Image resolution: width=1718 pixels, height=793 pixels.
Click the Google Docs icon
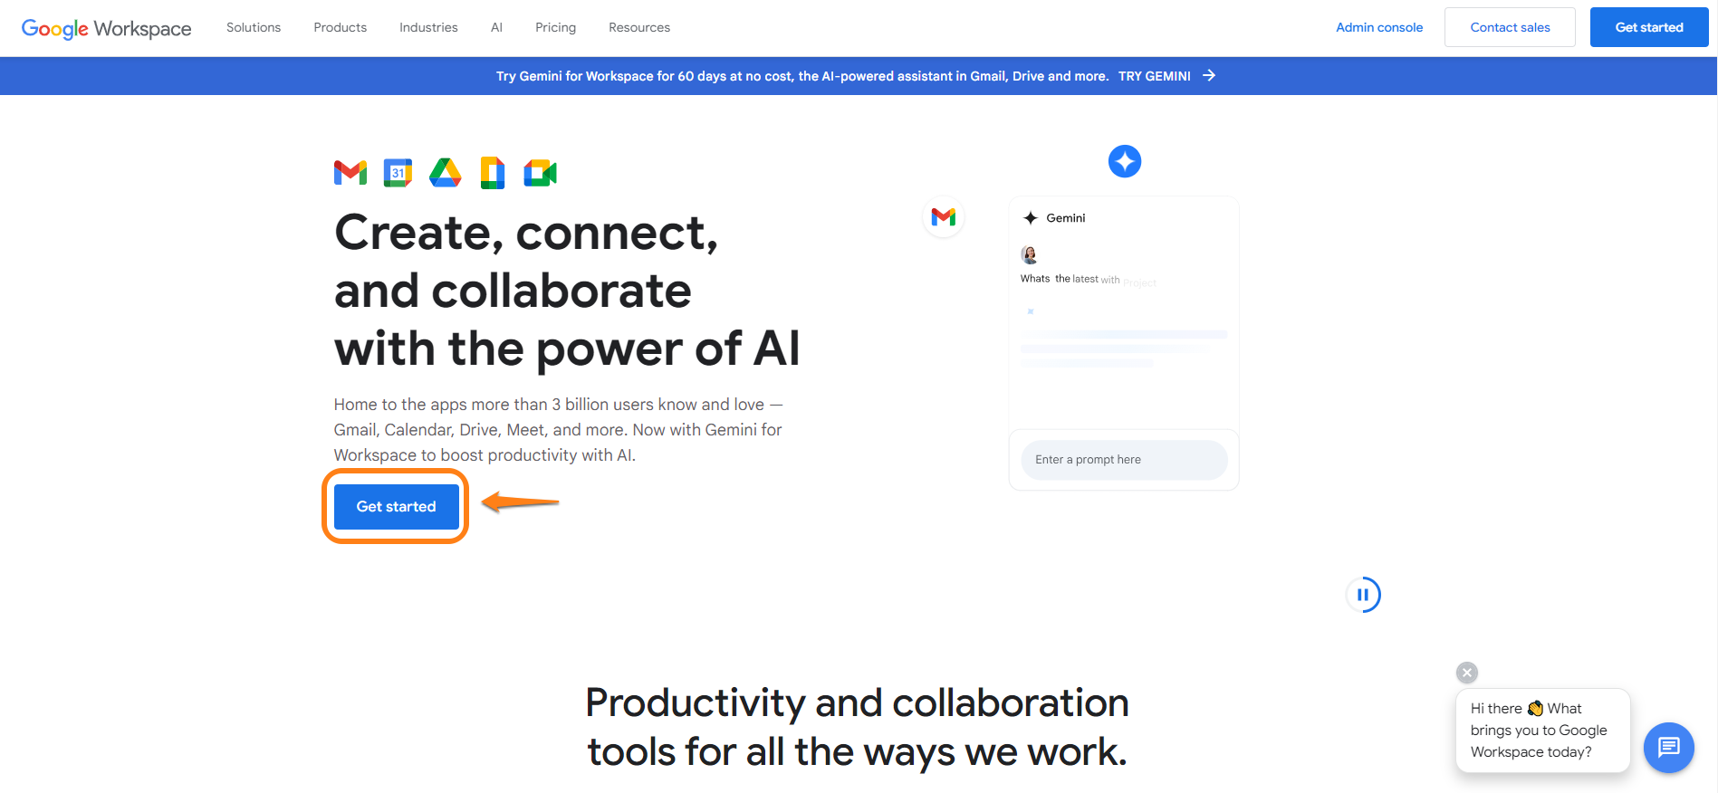click(x=492, y=172)
